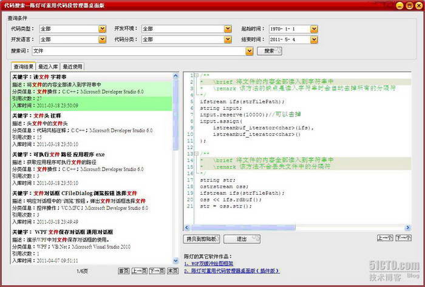Image resolution: width=425 pixels, height=287 pixels.
Task: Switch to the 最近入库 tab
Action: pos(47,67)
